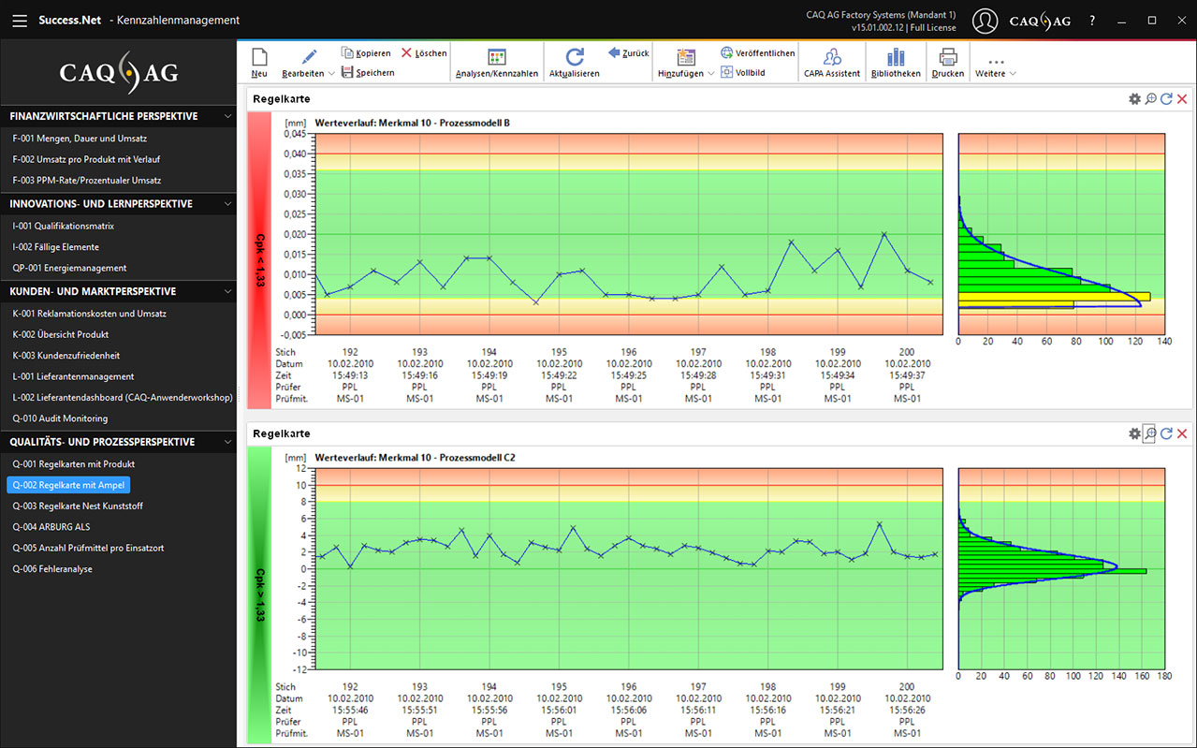Viewport: 1197px width, 748px height.
Task: Open the Weitere more options menu
Action: coord(995,66)
